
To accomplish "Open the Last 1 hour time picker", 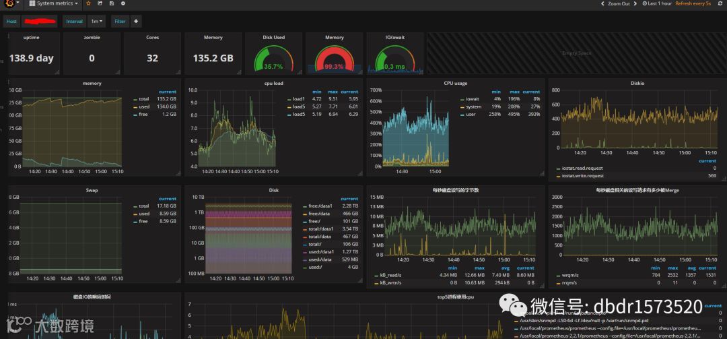I will tap(657, 4).
